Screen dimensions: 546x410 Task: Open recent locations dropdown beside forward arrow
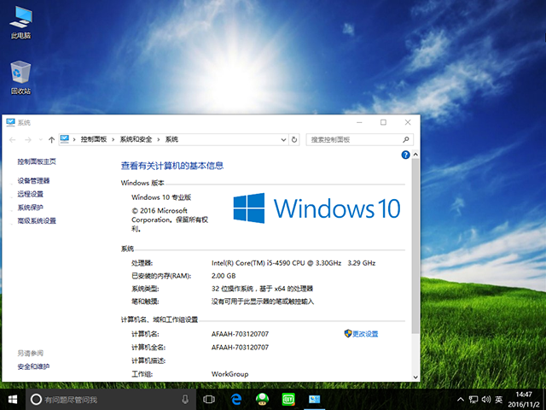coord(40,139)
